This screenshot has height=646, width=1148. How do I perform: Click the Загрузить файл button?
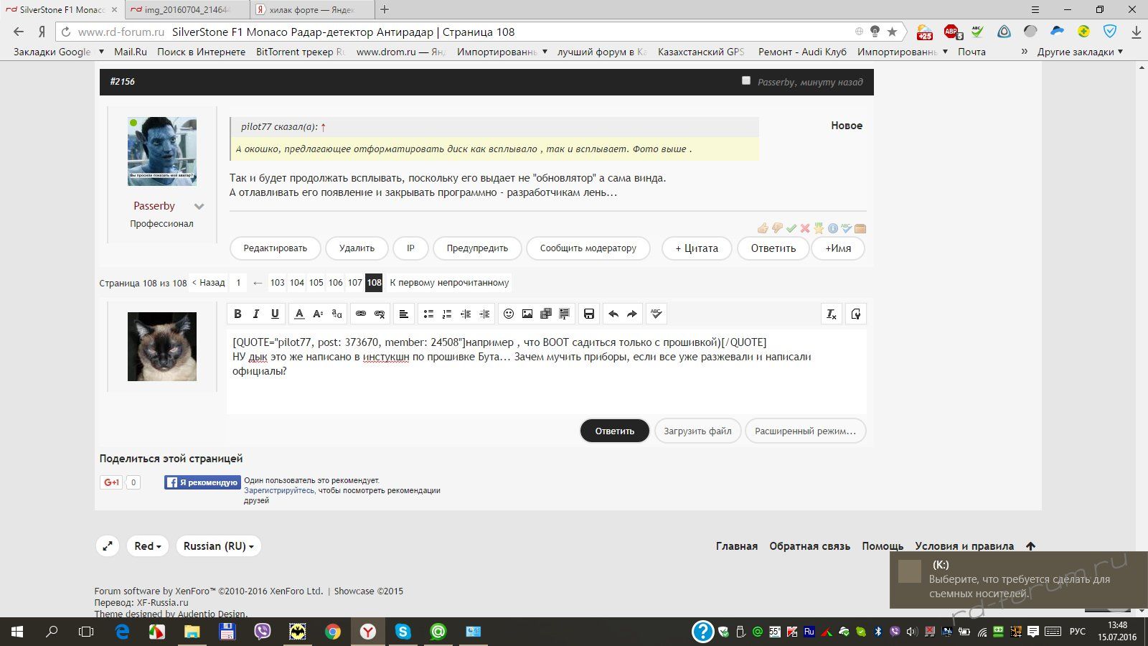pos(697,431)
